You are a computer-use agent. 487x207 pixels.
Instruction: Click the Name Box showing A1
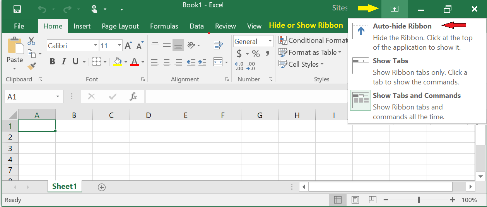[34, 97]
